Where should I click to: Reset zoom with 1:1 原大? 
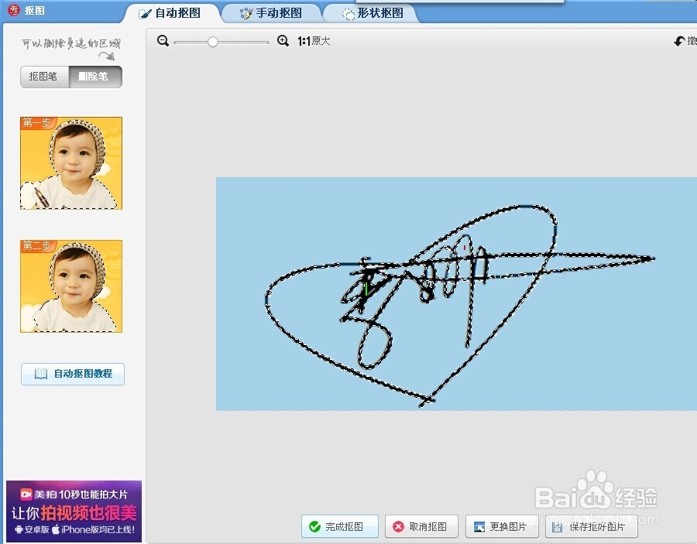click(x=314, y=41)
